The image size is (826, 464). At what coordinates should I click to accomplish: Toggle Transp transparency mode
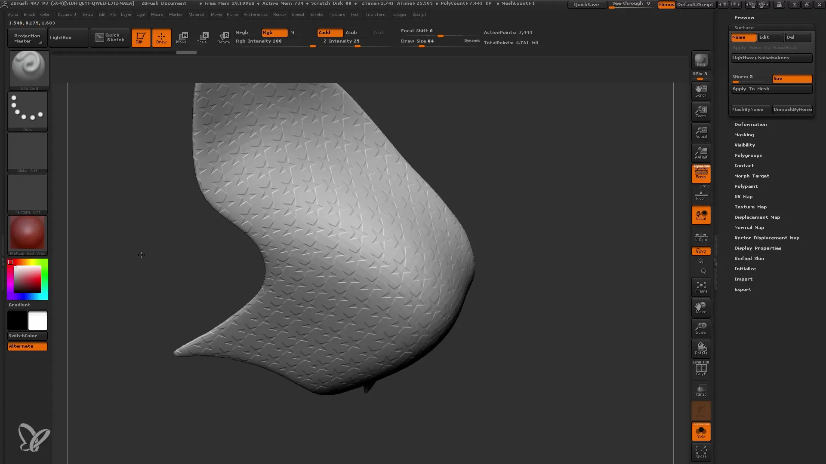(x=701, y=390)
